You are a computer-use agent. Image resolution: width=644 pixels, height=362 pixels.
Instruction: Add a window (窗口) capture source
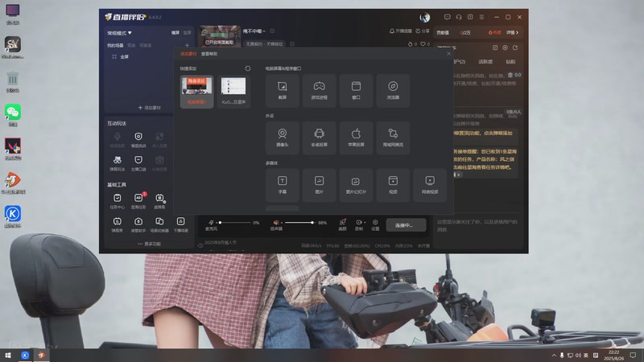click(x=356, y=91)
